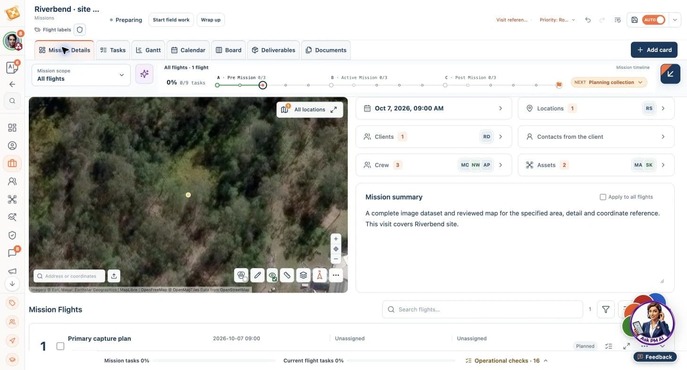Toggle the eye visibility map button
Viewport: 687px width, 370px height.
click(x=272, y=275)
